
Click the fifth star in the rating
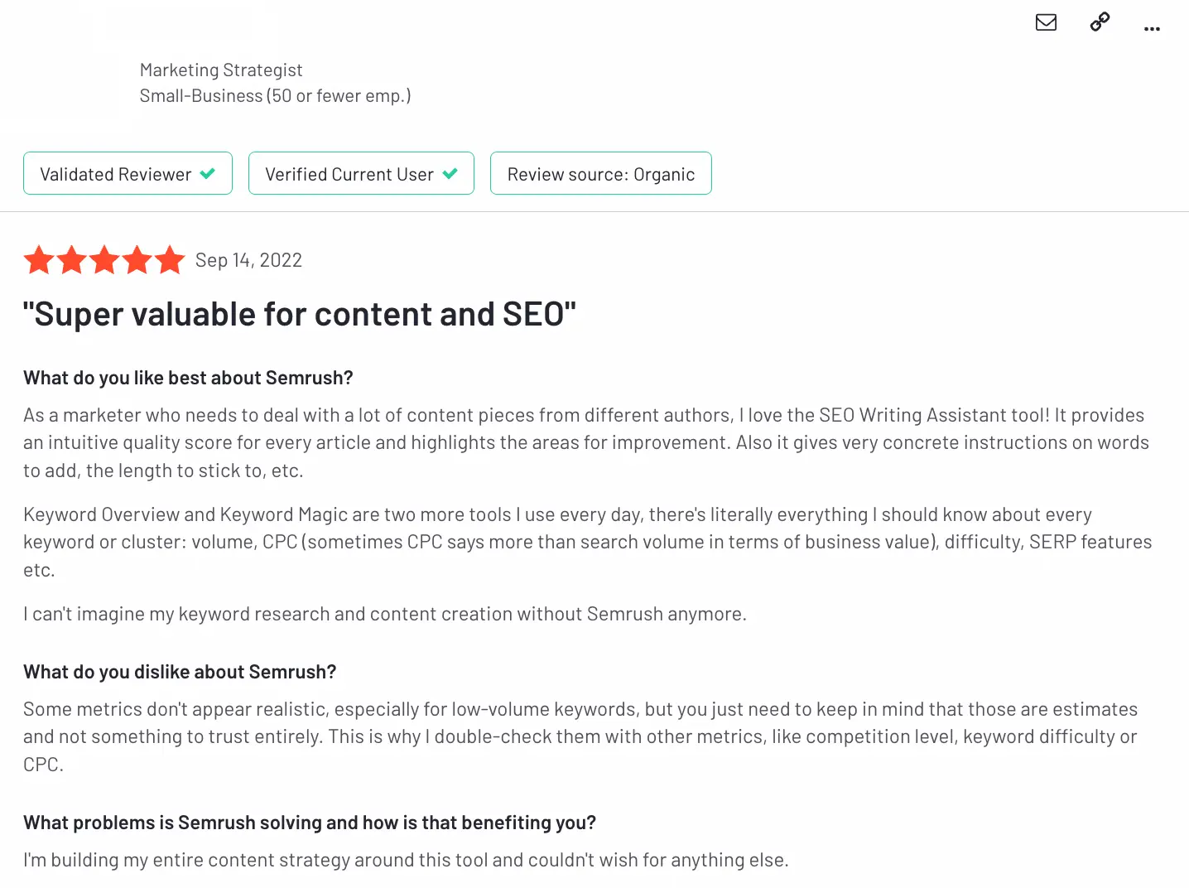(170, 260)
